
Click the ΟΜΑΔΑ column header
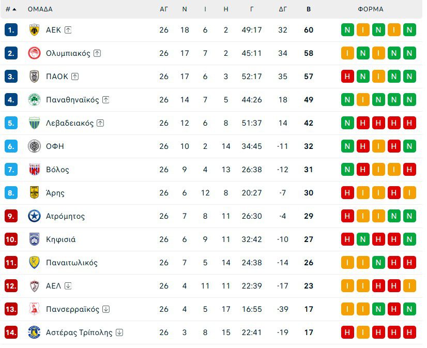pyautogui.click(x=40, y=9)
